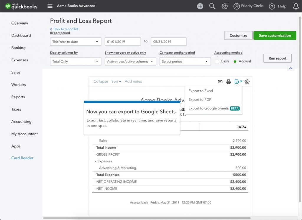Click Collapse in report toolbar
Image resolution: width=302 pixels, height=220 pixels.
click(101, 81)
